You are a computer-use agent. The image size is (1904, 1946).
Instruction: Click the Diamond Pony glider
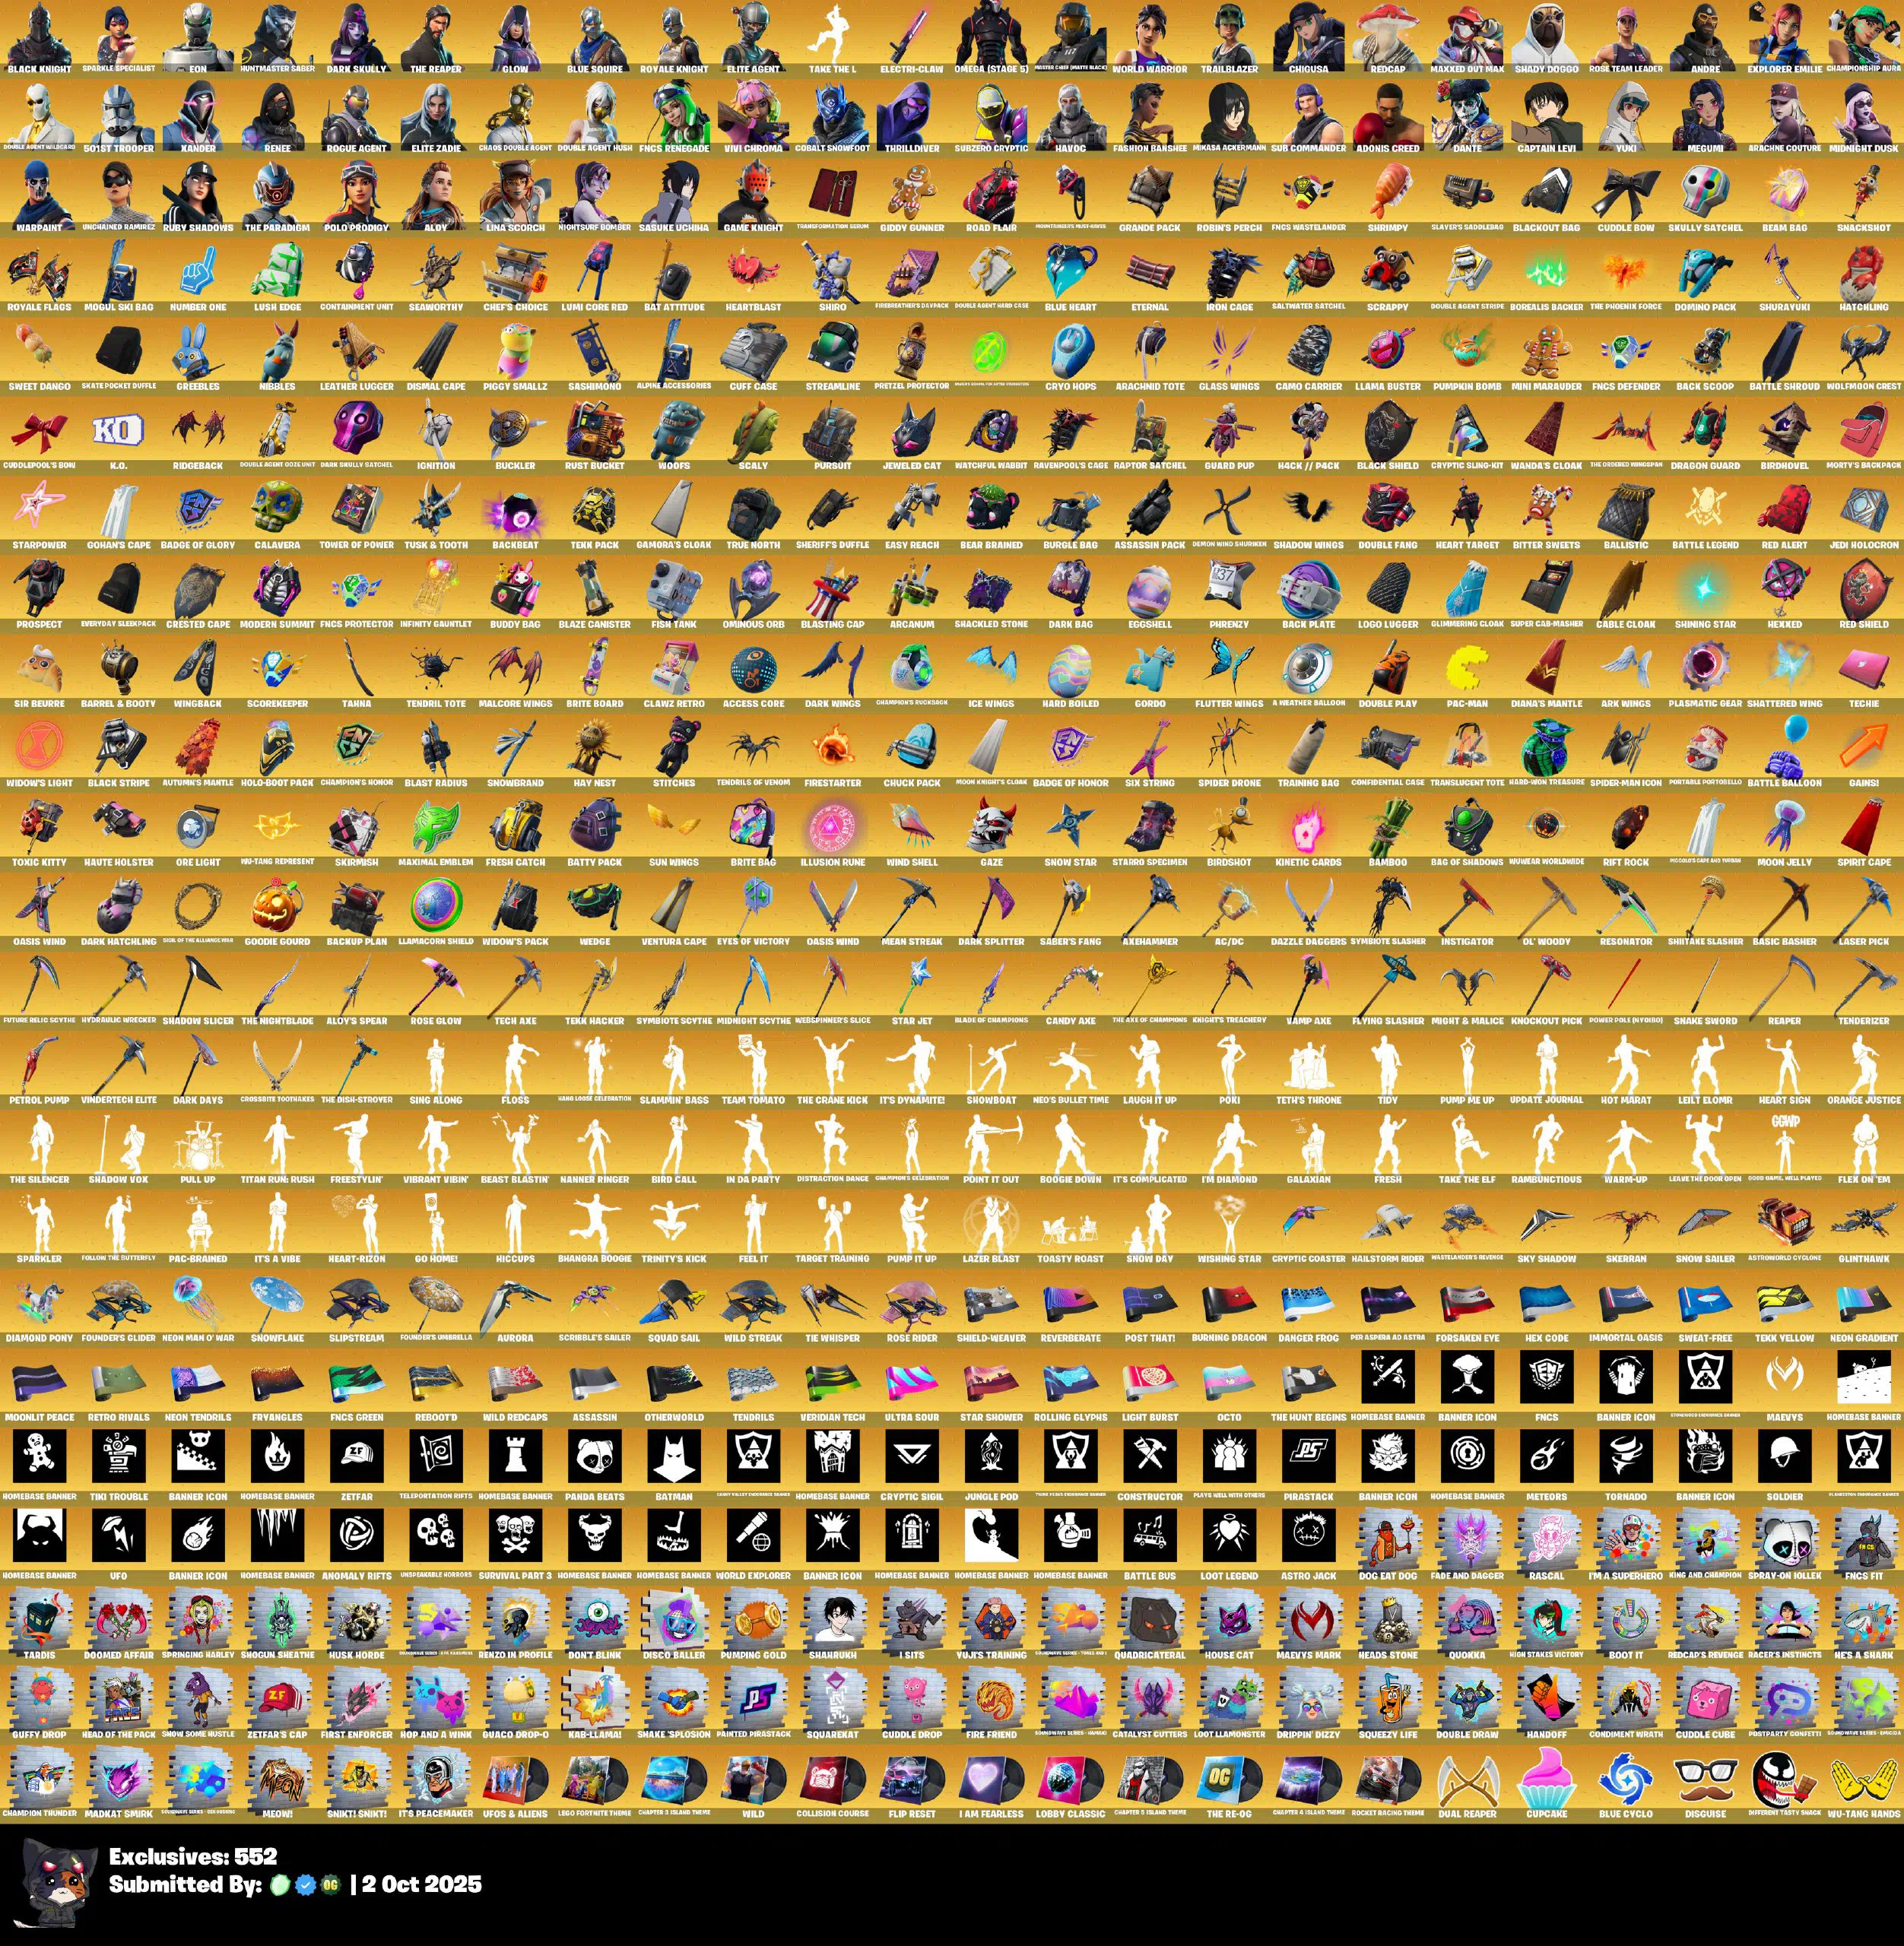tap(39, 1304)
